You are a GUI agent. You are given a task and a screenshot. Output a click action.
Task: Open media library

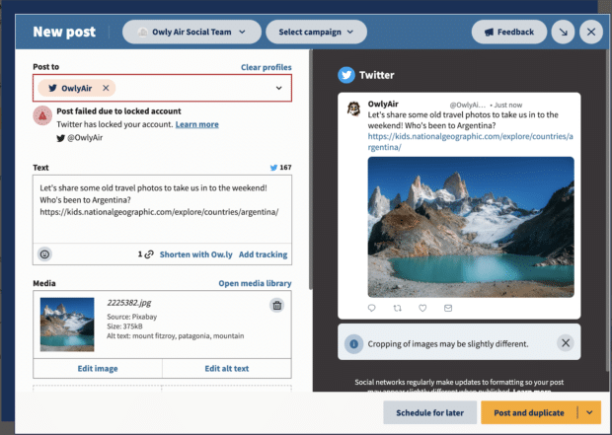[255, 283]
